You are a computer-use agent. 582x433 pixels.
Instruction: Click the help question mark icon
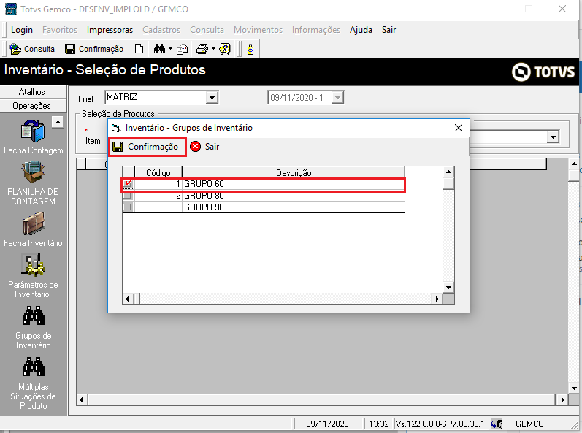[x=225, y=49]
